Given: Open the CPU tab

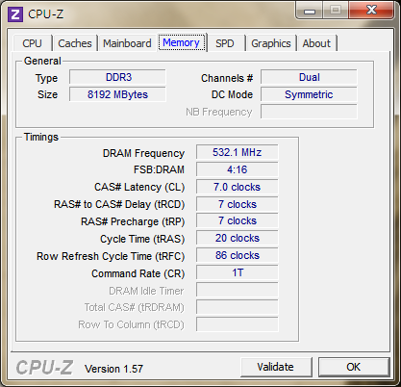Looking at the screenshot, I should point(32,43).
